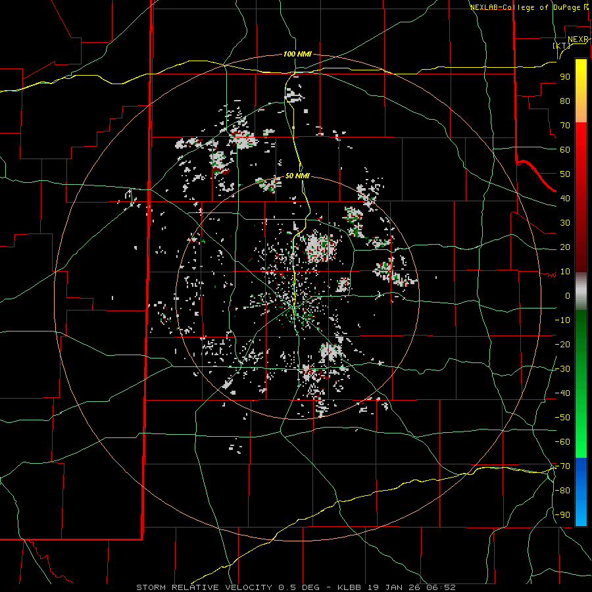Click the 70 value on velocity scale
The image size is (592, 592).
coord(565,126)
